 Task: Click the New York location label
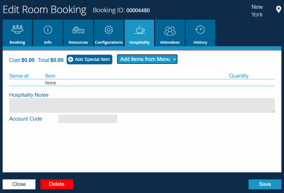point(257,11)
